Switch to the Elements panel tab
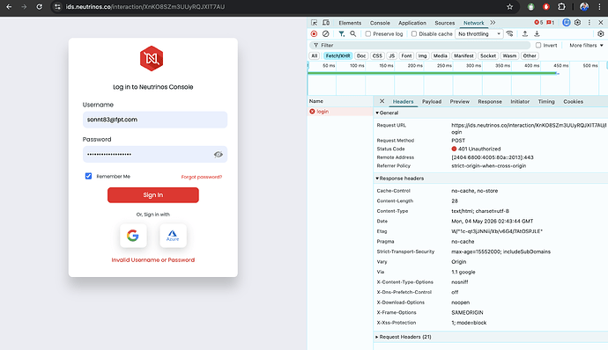 [x=350, y=23]
